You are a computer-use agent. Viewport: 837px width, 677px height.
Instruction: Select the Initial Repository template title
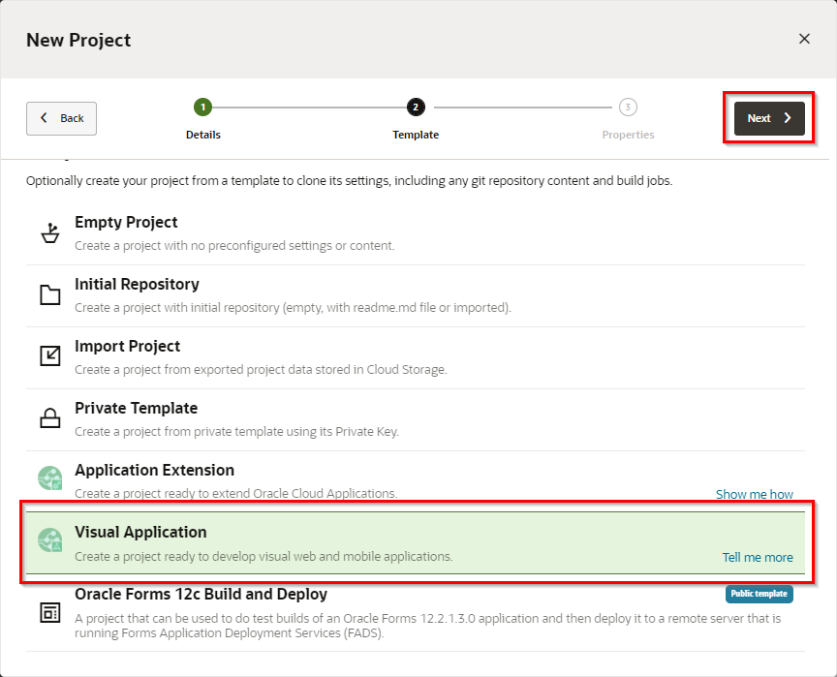coord(137,285)
